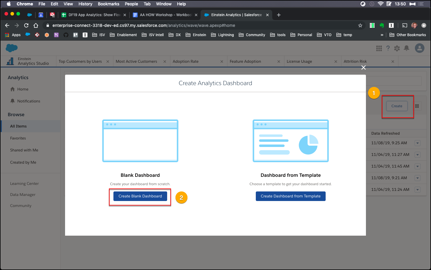Open Notifications in the sidebar
Viewport: 431px width, 270px height.
pyautogui.click(x=29, y=101)
